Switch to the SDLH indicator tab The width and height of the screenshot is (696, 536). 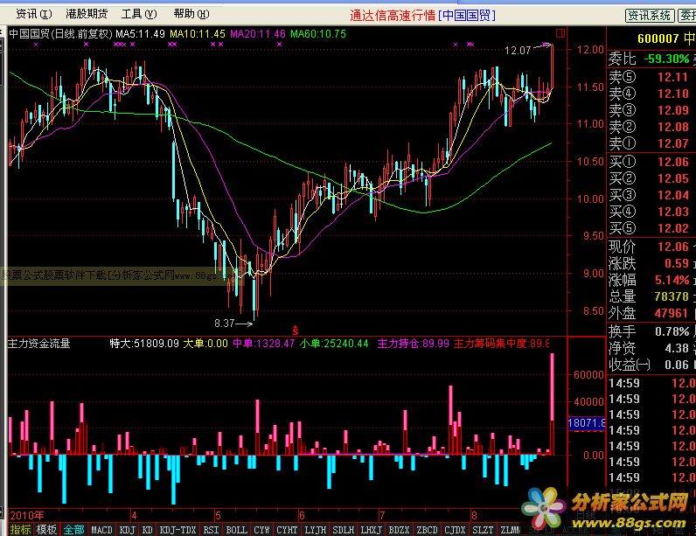(343, 530)
